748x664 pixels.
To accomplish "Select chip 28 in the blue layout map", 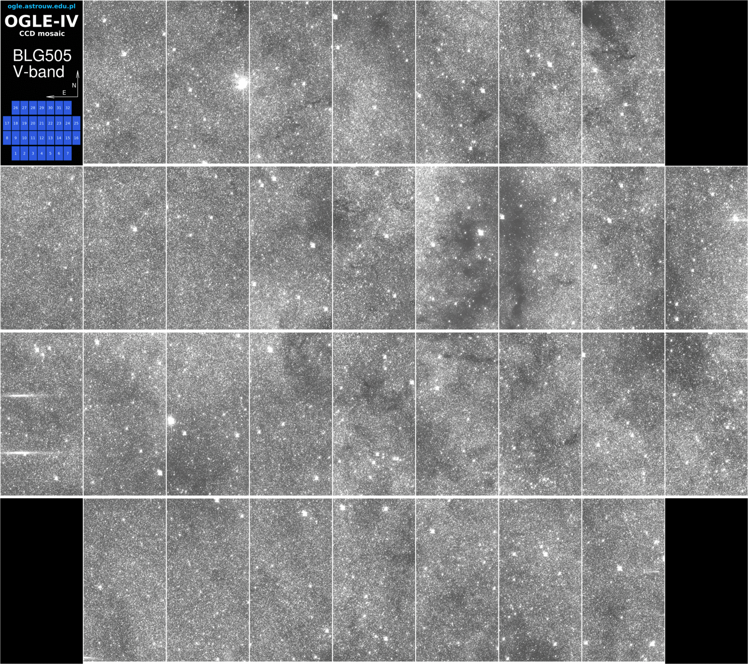I will pyautogui.click(x=33, y=108).
